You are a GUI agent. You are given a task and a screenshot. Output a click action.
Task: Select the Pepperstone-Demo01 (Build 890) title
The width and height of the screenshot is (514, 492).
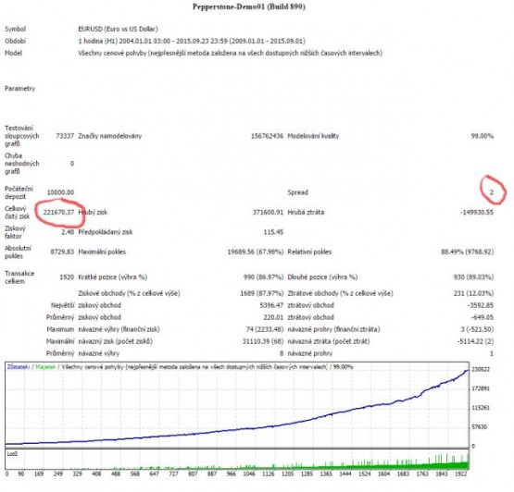click(x=249, y=6)
